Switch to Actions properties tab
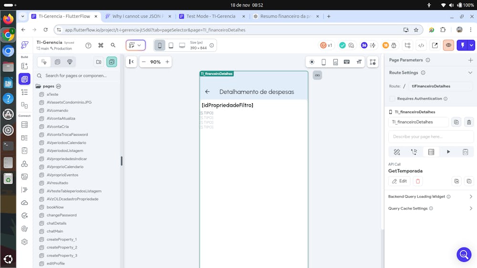The image size is (477, 268). coord(414,152)
